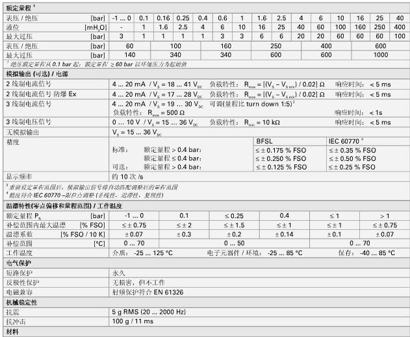The height and width of the screenshot is (337, 410).
Task: Click the BFSL column header
Action: click(x=266, y=140)
